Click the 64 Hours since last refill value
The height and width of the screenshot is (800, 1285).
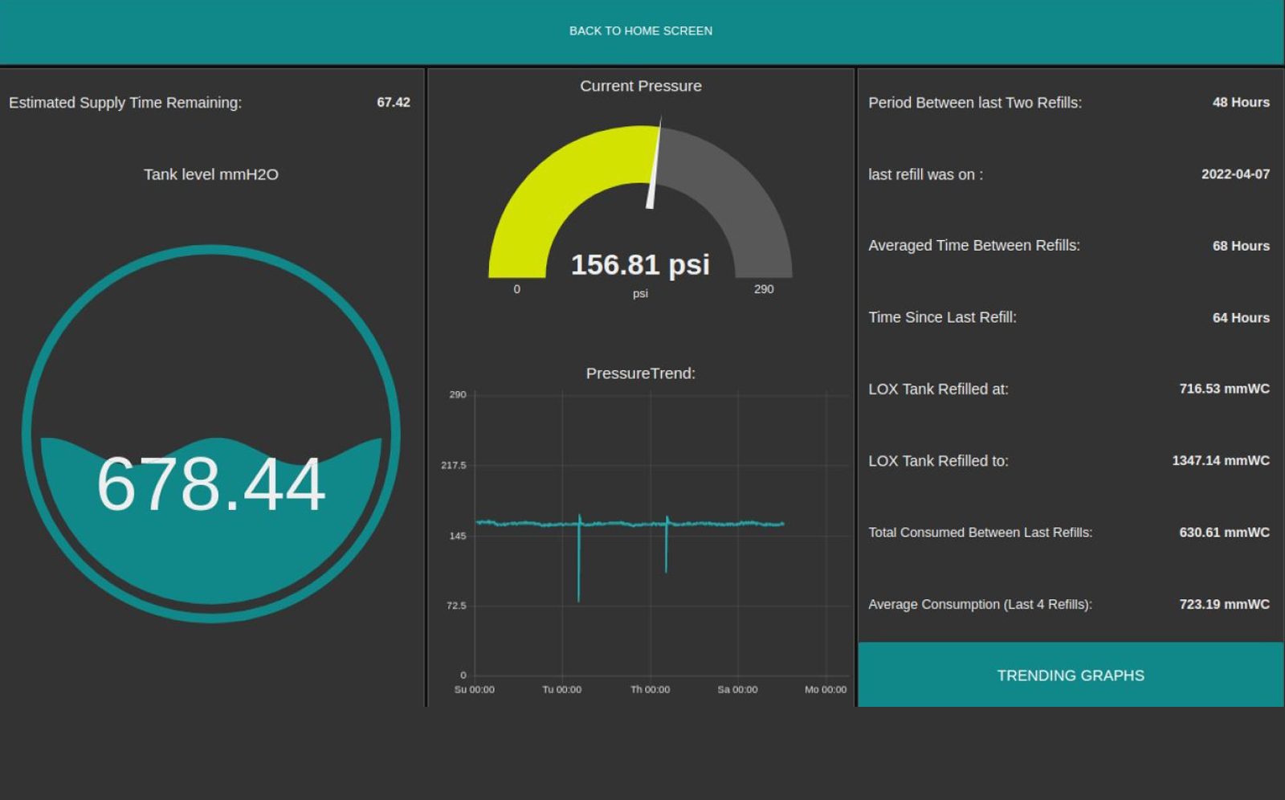(1241, 318)
